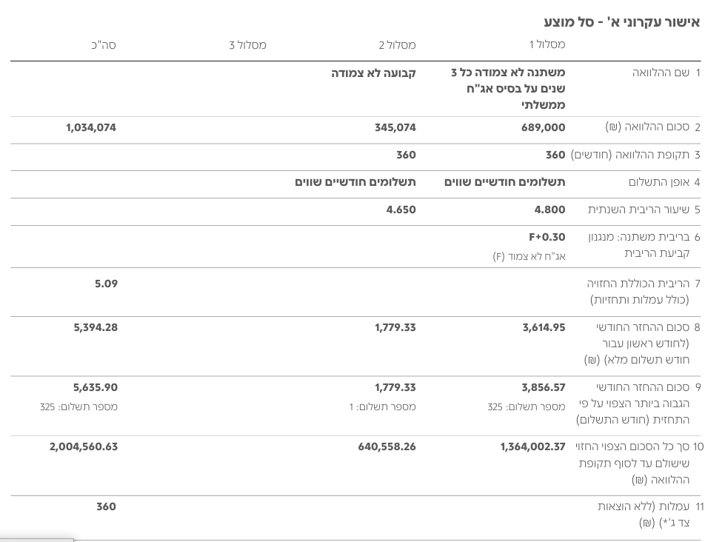Viewport: 705px width, 542px height.
Task: Click the grand total 2,004,560.63
Action: pyautogui.click(x=84, y=447)
